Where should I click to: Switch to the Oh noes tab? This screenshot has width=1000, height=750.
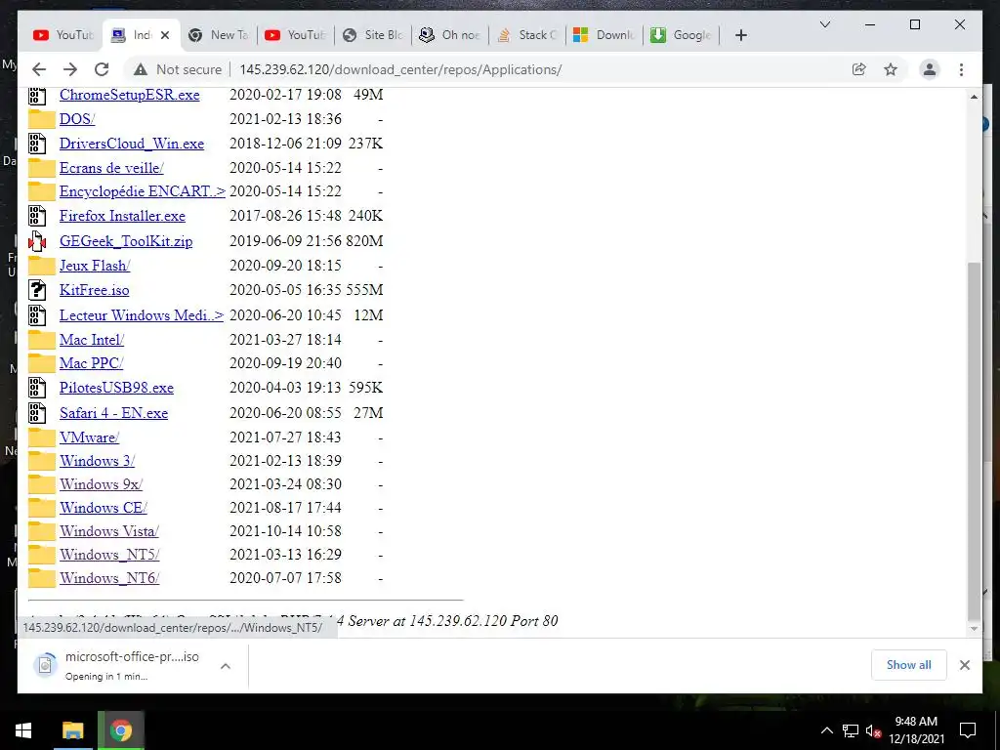pos(450,35)
